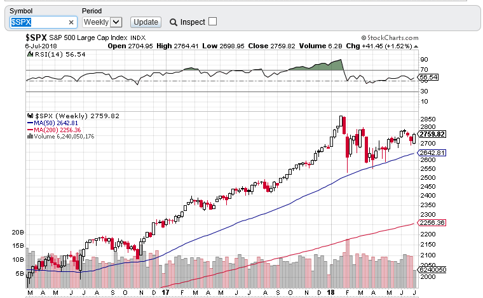Click the RSI(14) indicator icon
483x298 pixels.
point(31,54)
